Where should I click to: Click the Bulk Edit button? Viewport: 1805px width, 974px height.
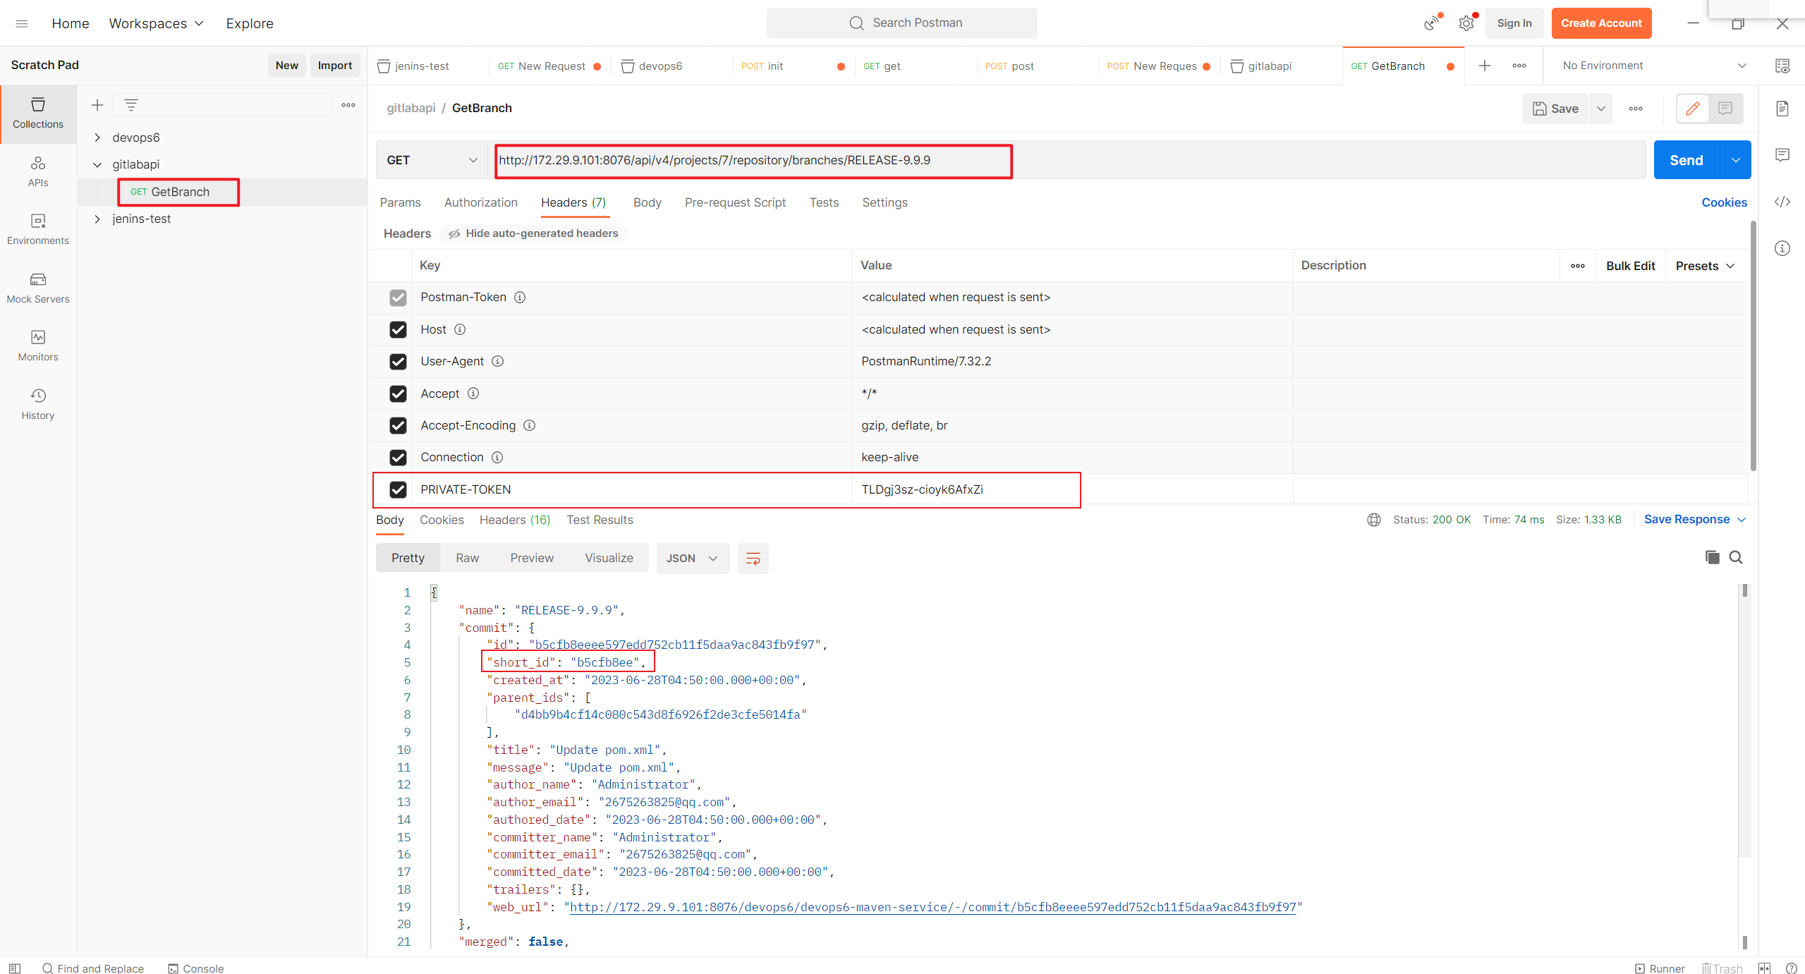[1630, 266]
